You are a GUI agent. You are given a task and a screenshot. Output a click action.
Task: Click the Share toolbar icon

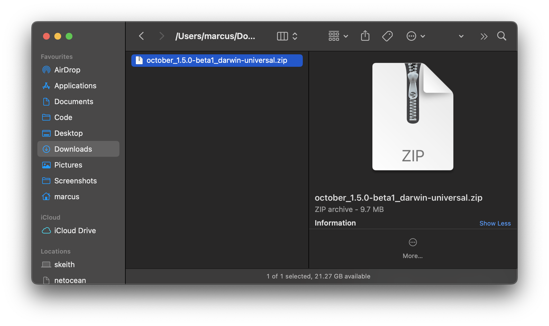coord(365,36)
